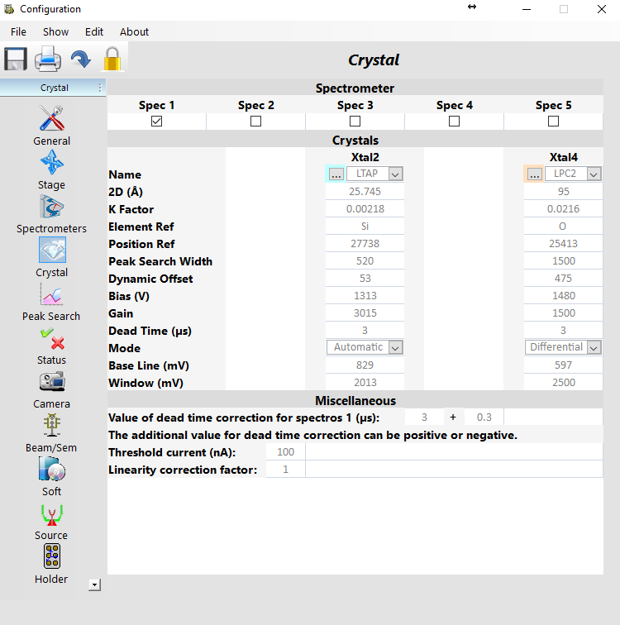
Task: Expand the LTAP crystal name dropdown
Action: tap(395, 174)
